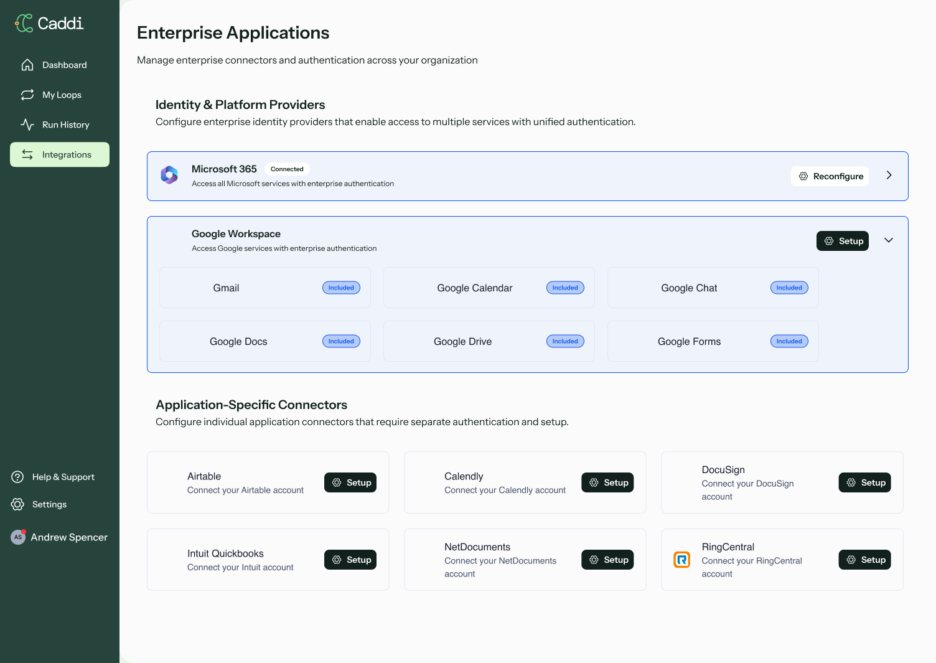Select the Gmail card

265,288
